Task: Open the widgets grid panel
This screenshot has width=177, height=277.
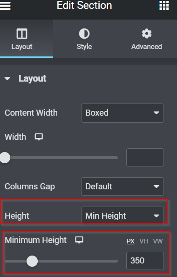Action: [164, 6]
